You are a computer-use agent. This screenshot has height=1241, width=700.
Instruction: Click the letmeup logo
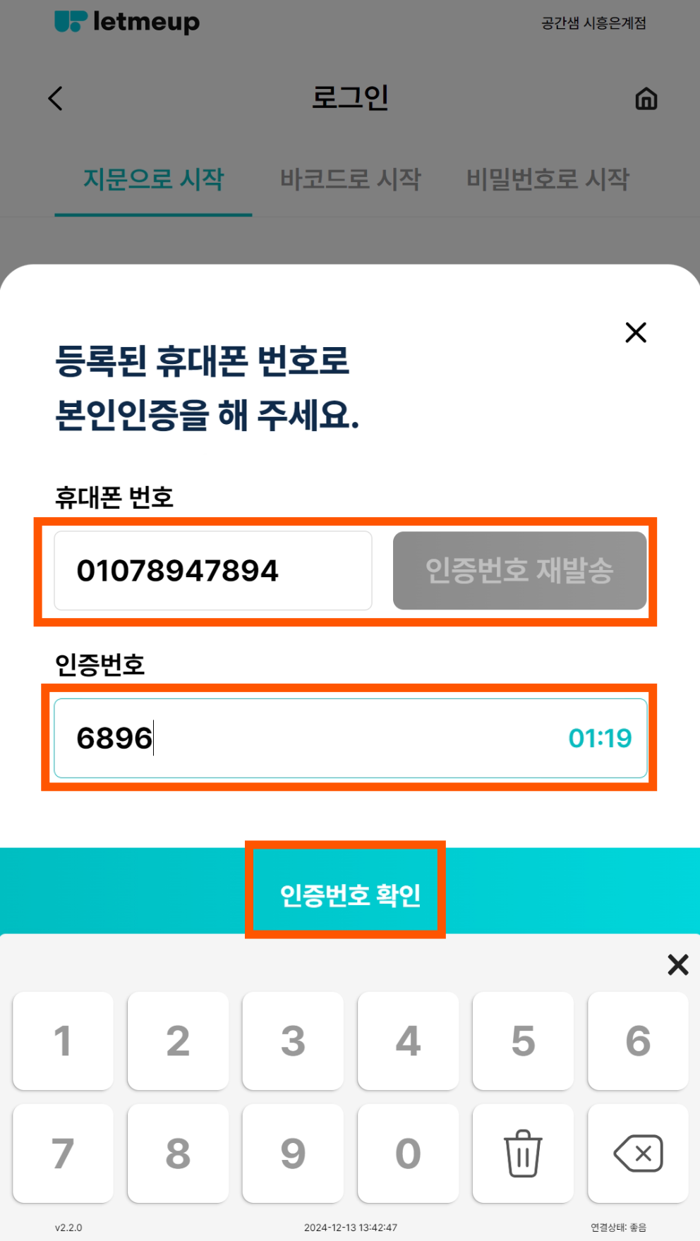127,22
